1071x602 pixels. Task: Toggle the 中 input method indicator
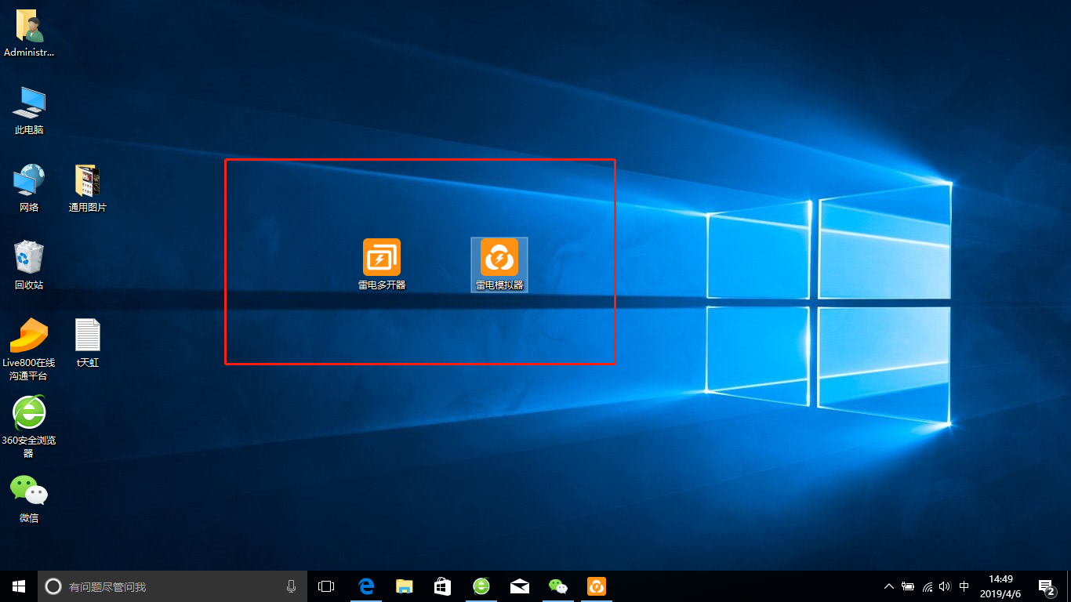(x=964, y=586)
